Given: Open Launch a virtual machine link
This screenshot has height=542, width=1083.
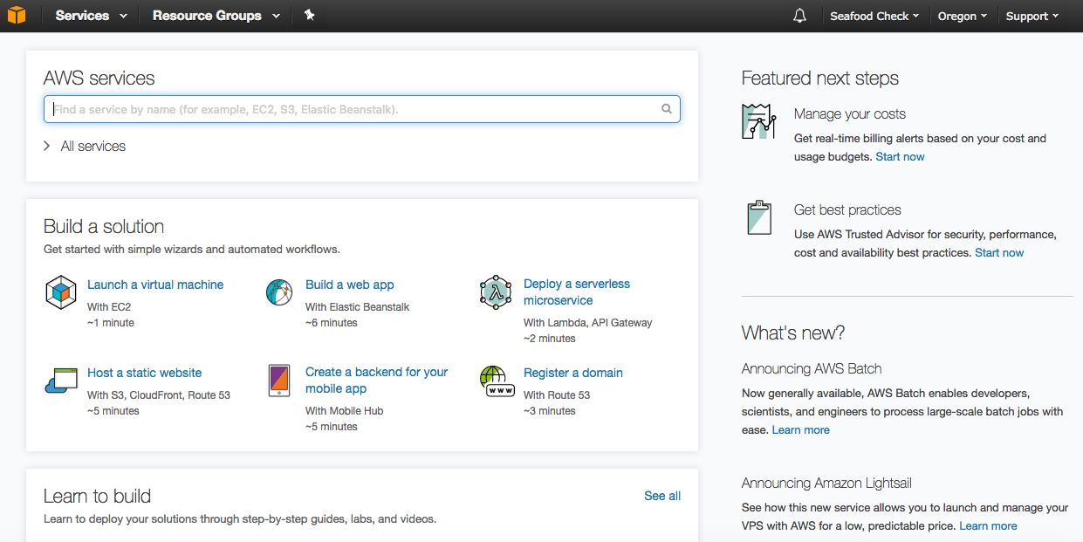Looking at the screenshot, I should pos(155,285).
